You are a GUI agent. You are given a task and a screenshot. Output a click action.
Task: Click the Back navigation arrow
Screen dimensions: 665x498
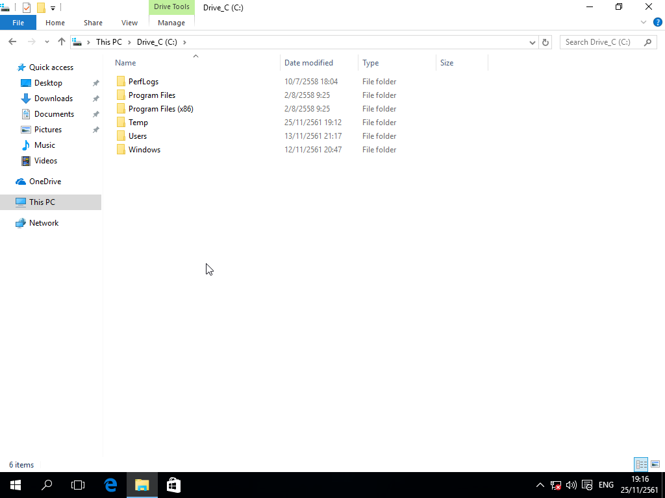pyautogui.click(x=12, y=41)
